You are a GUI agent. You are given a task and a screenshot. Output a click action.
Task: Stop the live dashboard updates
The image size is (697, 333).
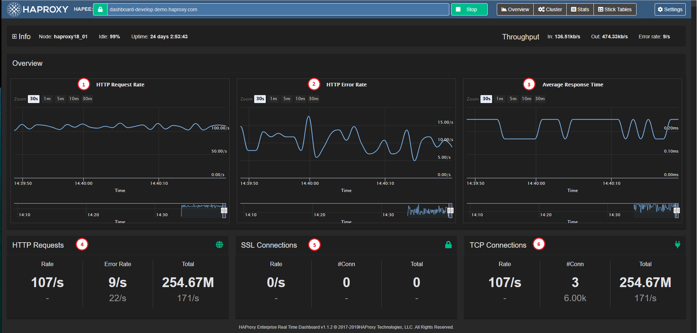pos(469,9)
